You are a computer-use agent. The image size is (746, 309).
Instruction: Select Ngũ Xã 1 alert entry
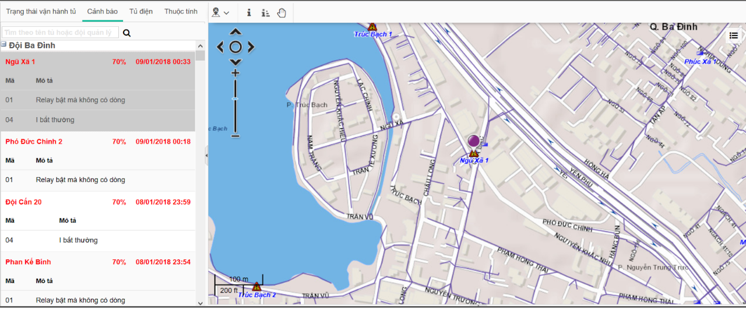point(98,61)
